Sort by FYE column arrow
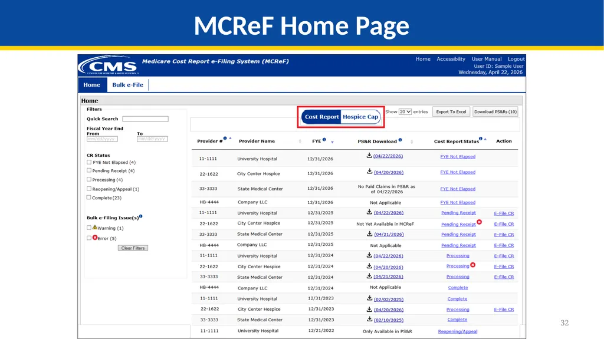The image size is (604, 339). coord(333,142)
